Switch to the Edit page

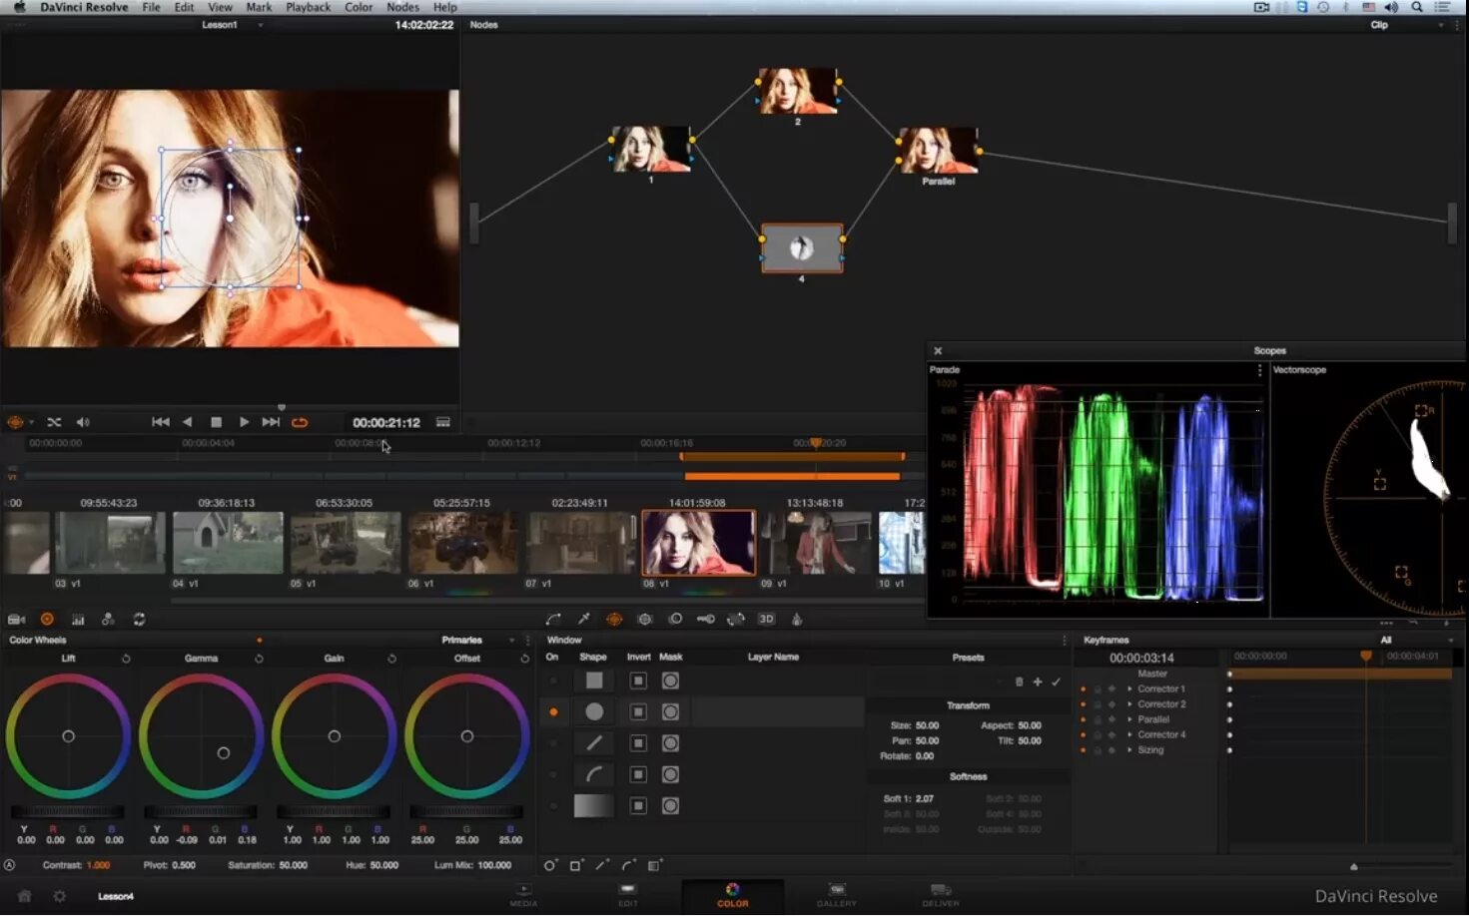click(x=627, y=895)
